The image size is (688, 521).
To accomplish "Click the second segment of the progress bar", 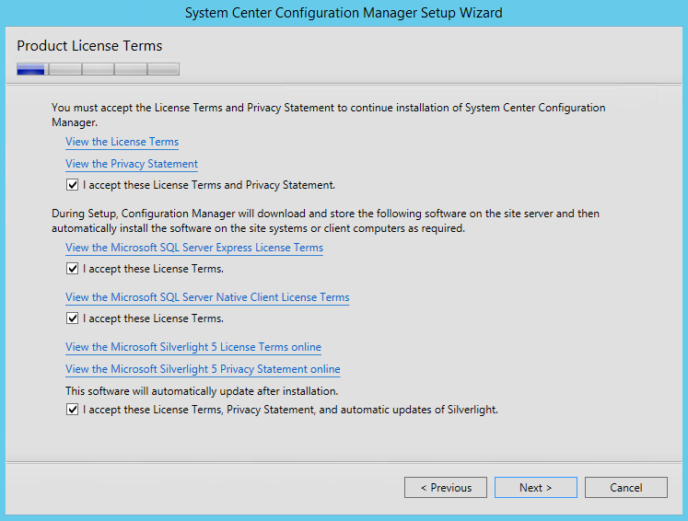I will pos(65,69).
